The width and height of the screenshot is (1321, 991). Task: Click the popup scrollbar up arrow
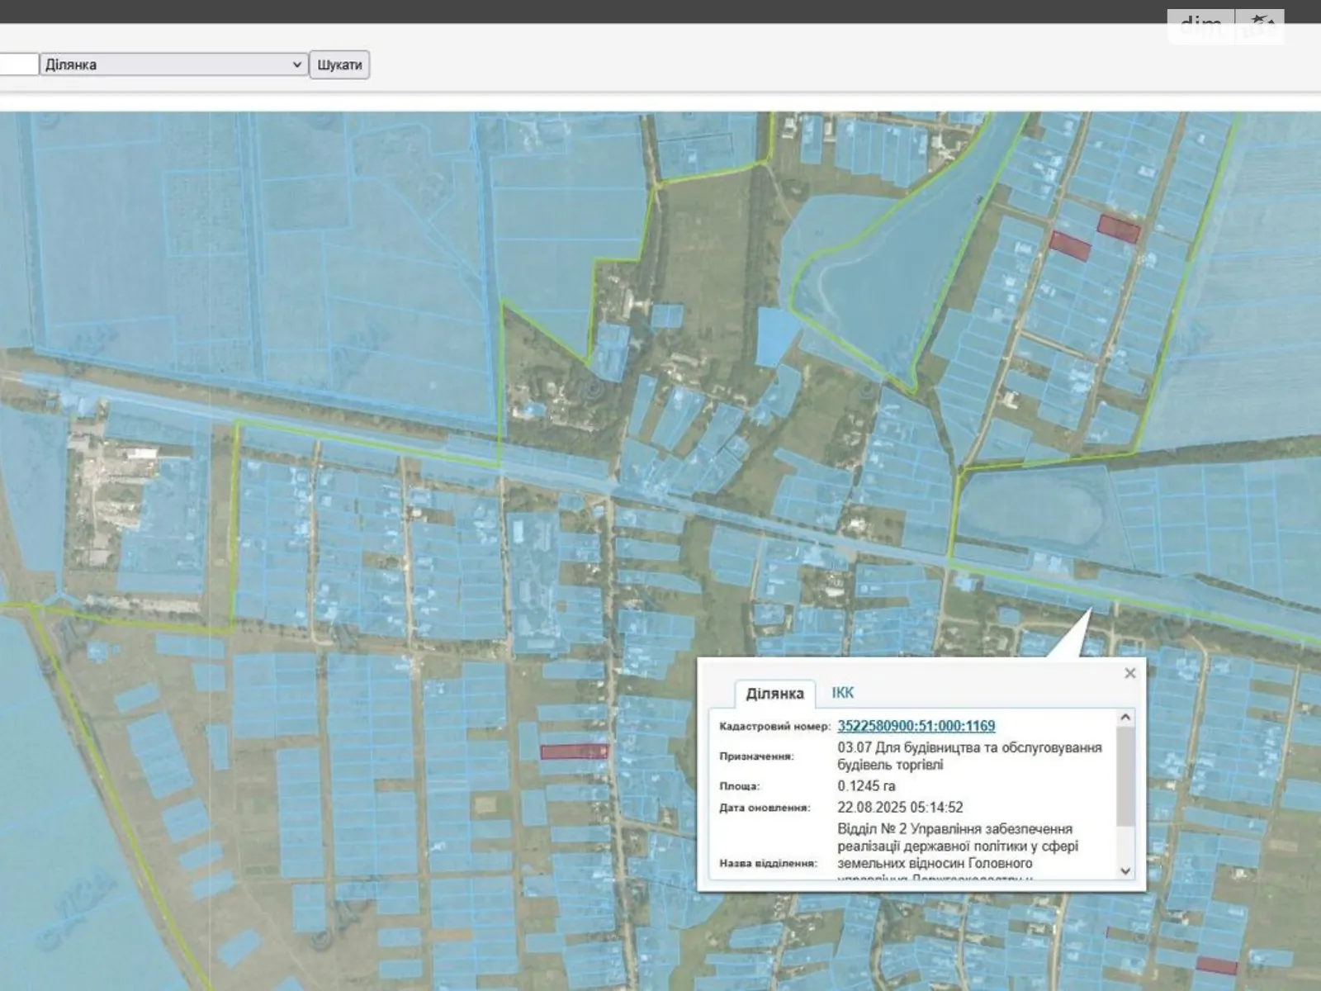point(1125,718)
